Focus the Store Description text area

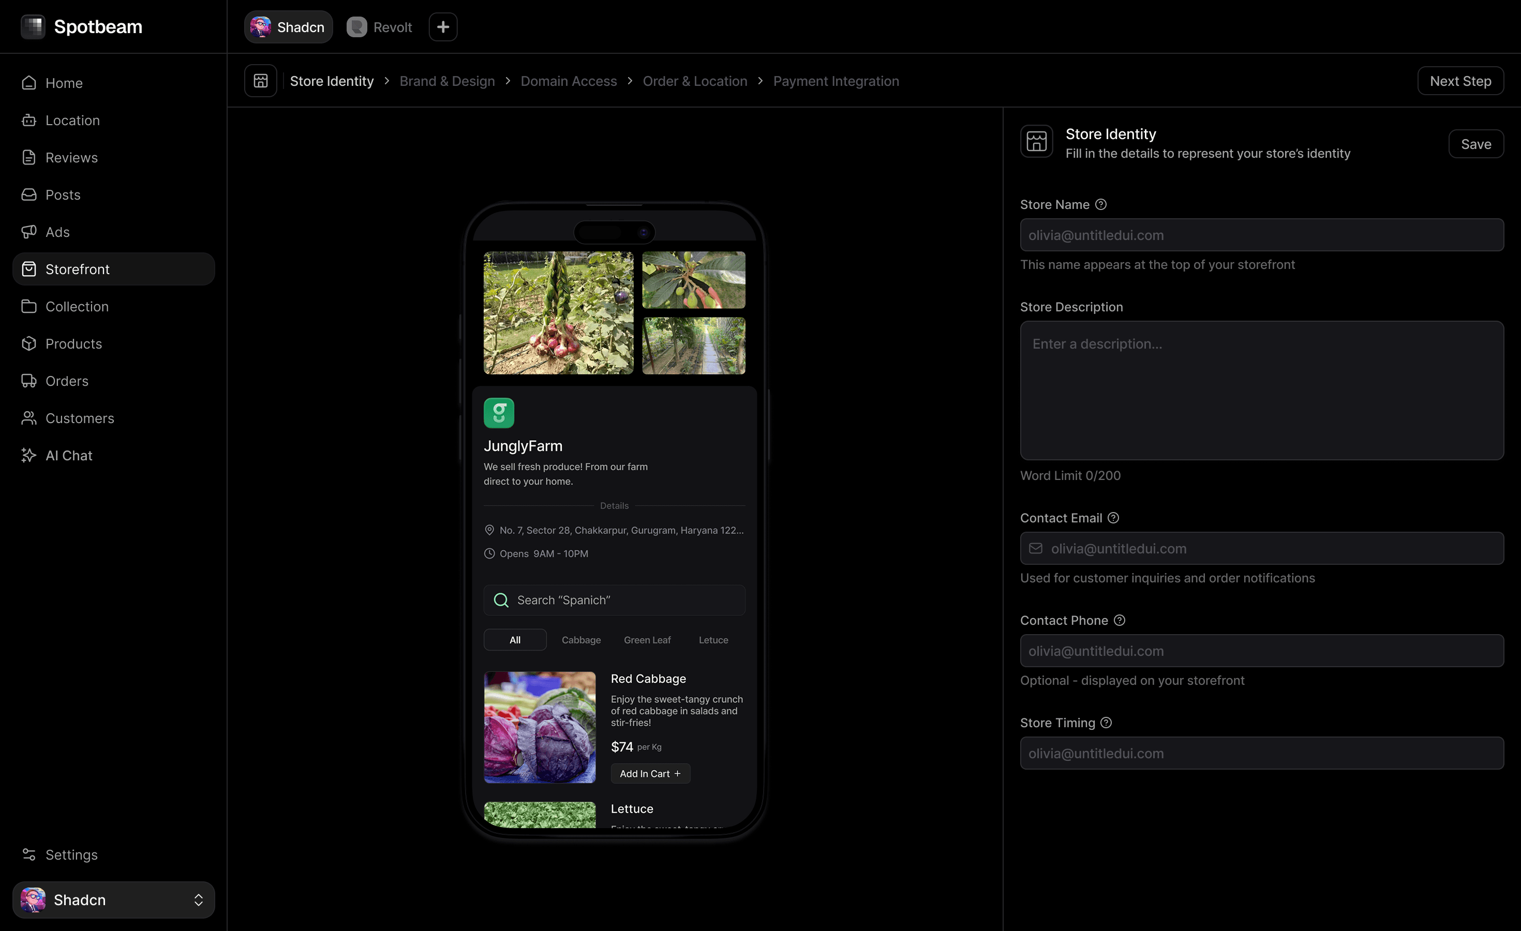coord(1261,390)
